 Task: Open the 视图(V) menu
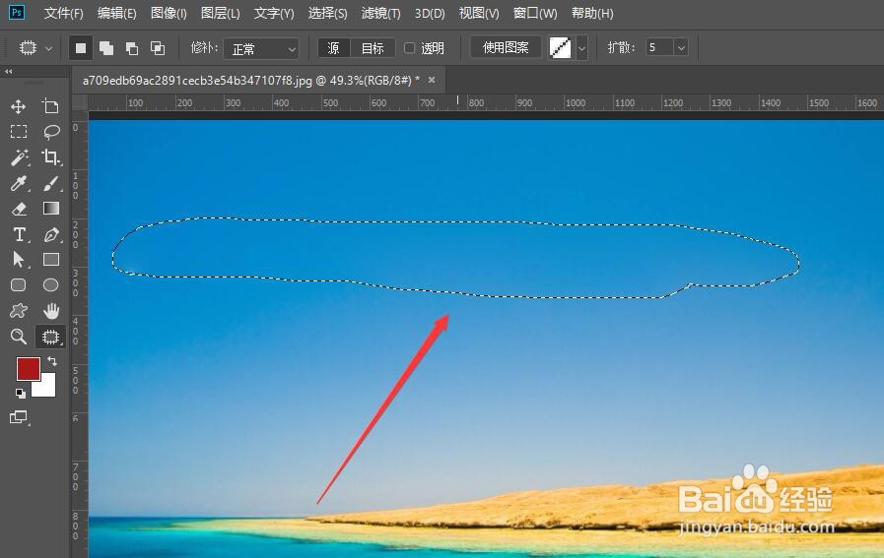[x=479, y=13]
